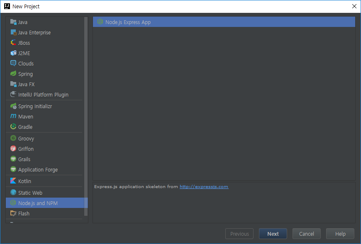
Task: Select Gradle project type
Action: 44,127
